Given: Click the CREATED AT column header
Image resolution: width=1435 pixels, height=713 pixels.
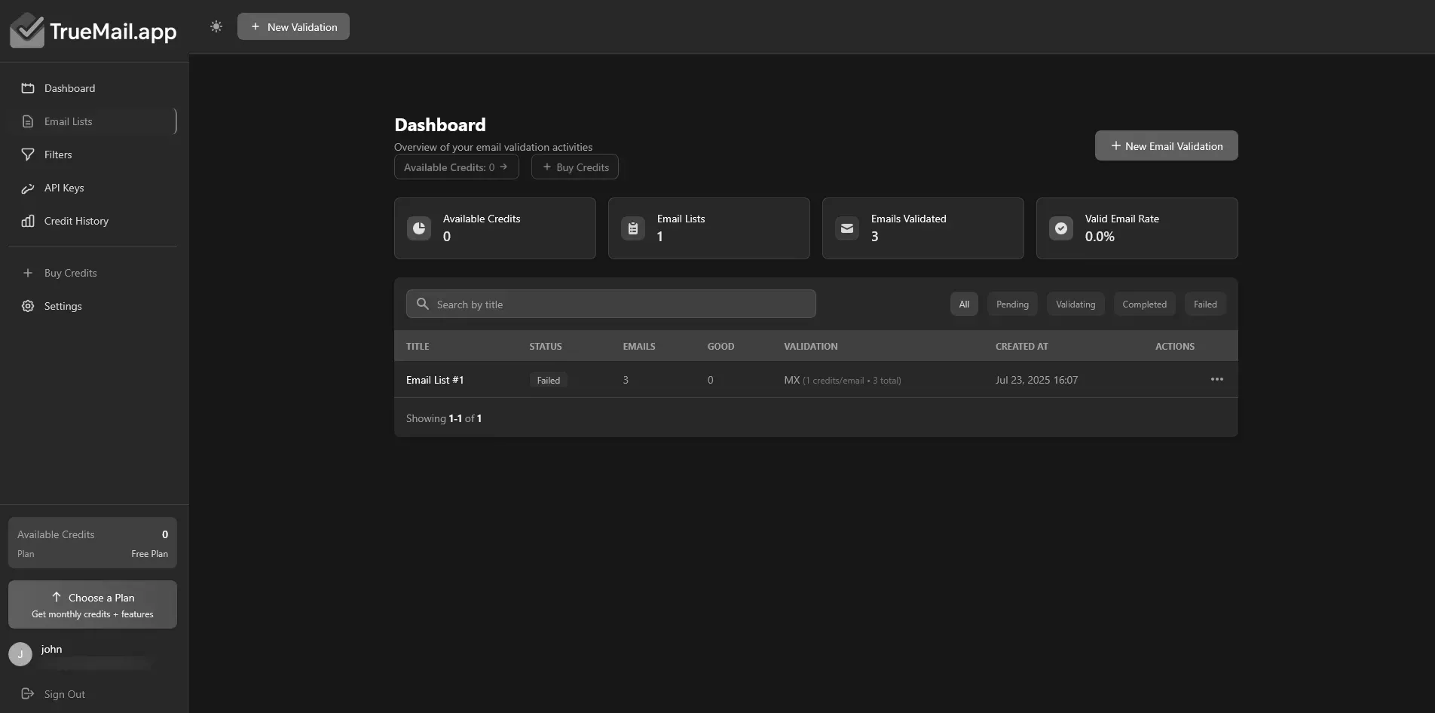Looking at the screenshot, I should pos(1022,347).
